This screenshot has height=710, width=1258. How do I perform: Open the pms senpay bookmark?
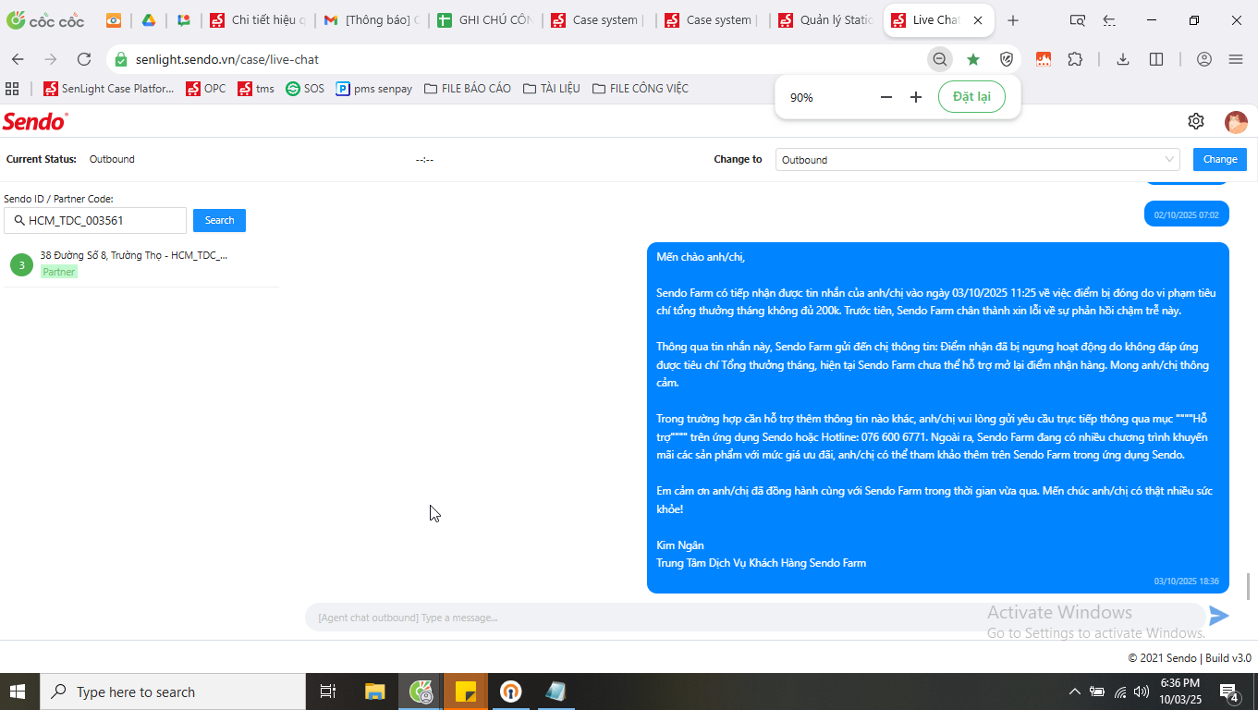374,89
